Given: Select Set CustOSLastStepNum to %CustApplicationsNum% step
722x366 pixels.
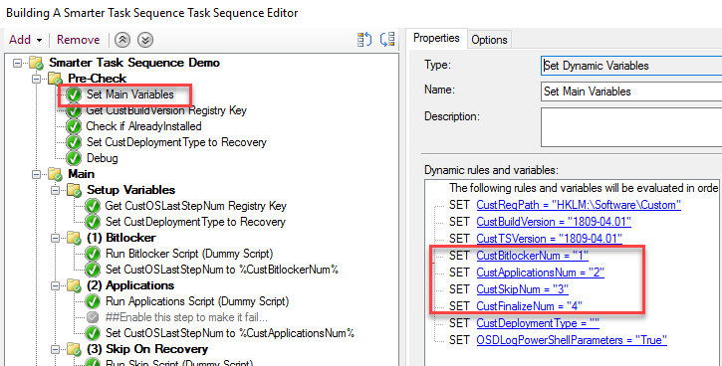Looking at the screenshot, I should pos(230,333).
